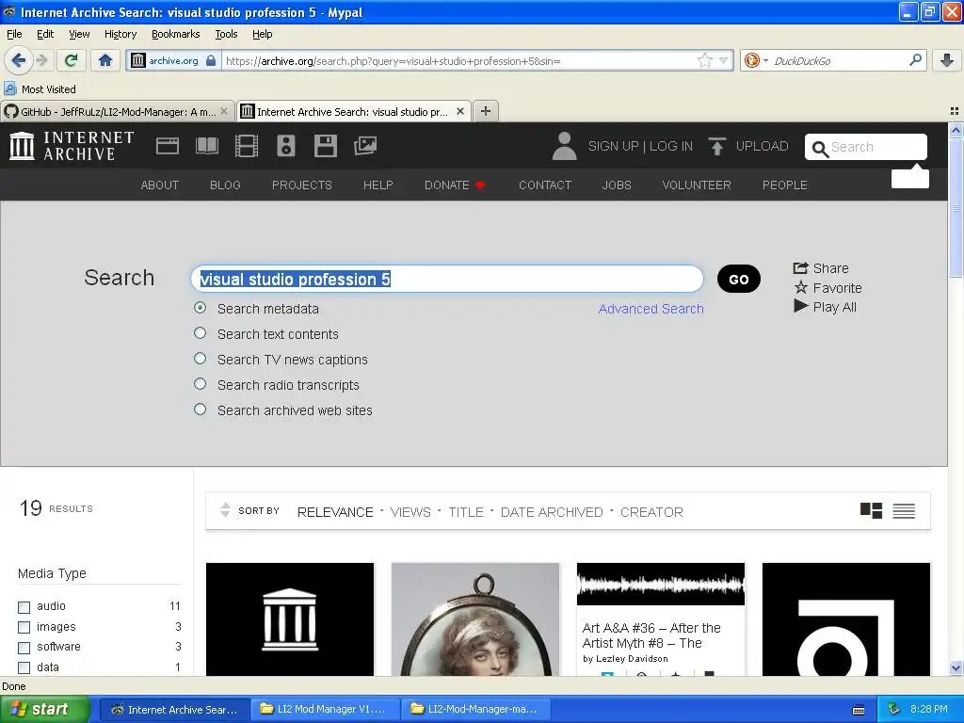Open the Art A&A #36 result card
This screenshot has width=964, height=723.
coord(661,619)
